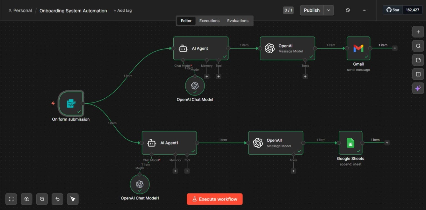Screen dimensions: 426x210
Task: Open the OpenAI1 Message Model node
Action: (275, 143)
